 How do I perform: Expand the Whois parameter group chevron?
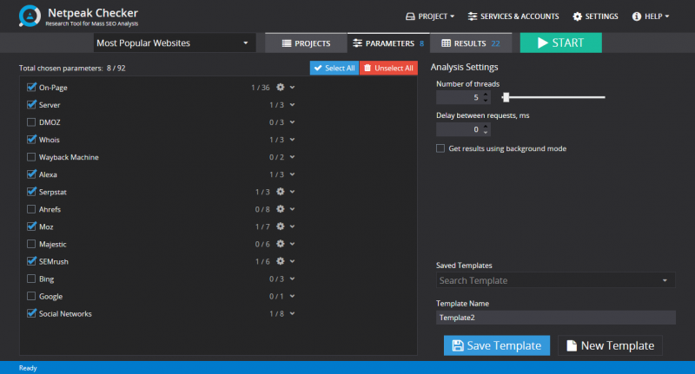point(293,140)
